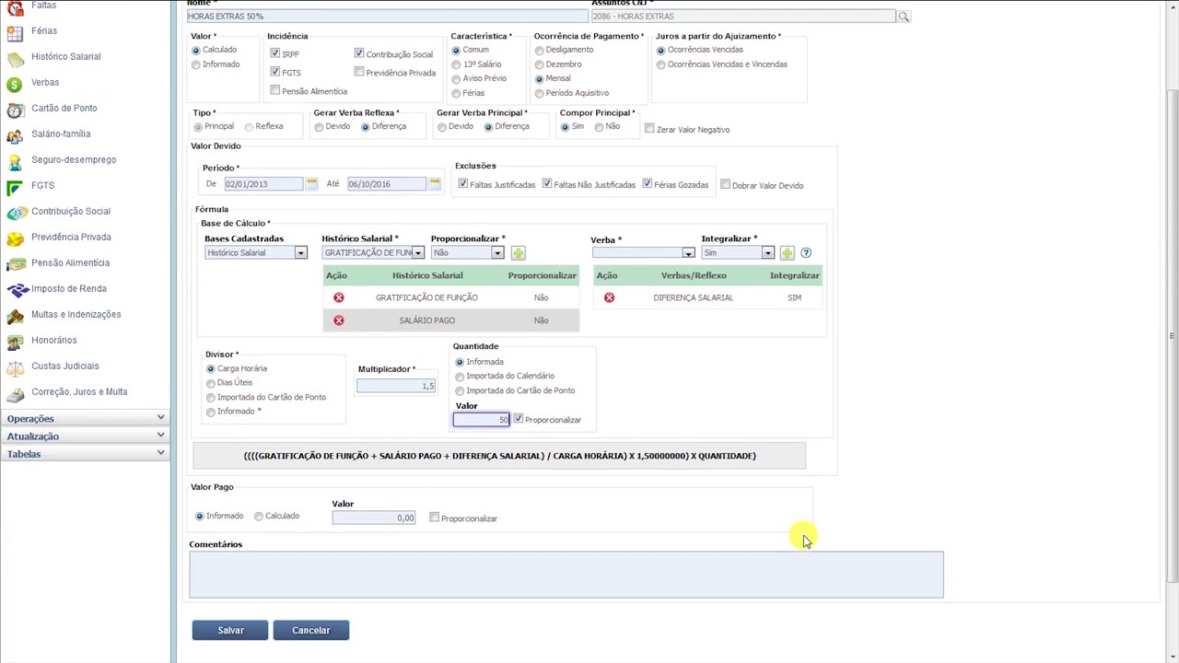The height and width of the screenshot is (663, 1179).
Task: Open the Faltas sidebar icon
Action: (x=15, y=7)
